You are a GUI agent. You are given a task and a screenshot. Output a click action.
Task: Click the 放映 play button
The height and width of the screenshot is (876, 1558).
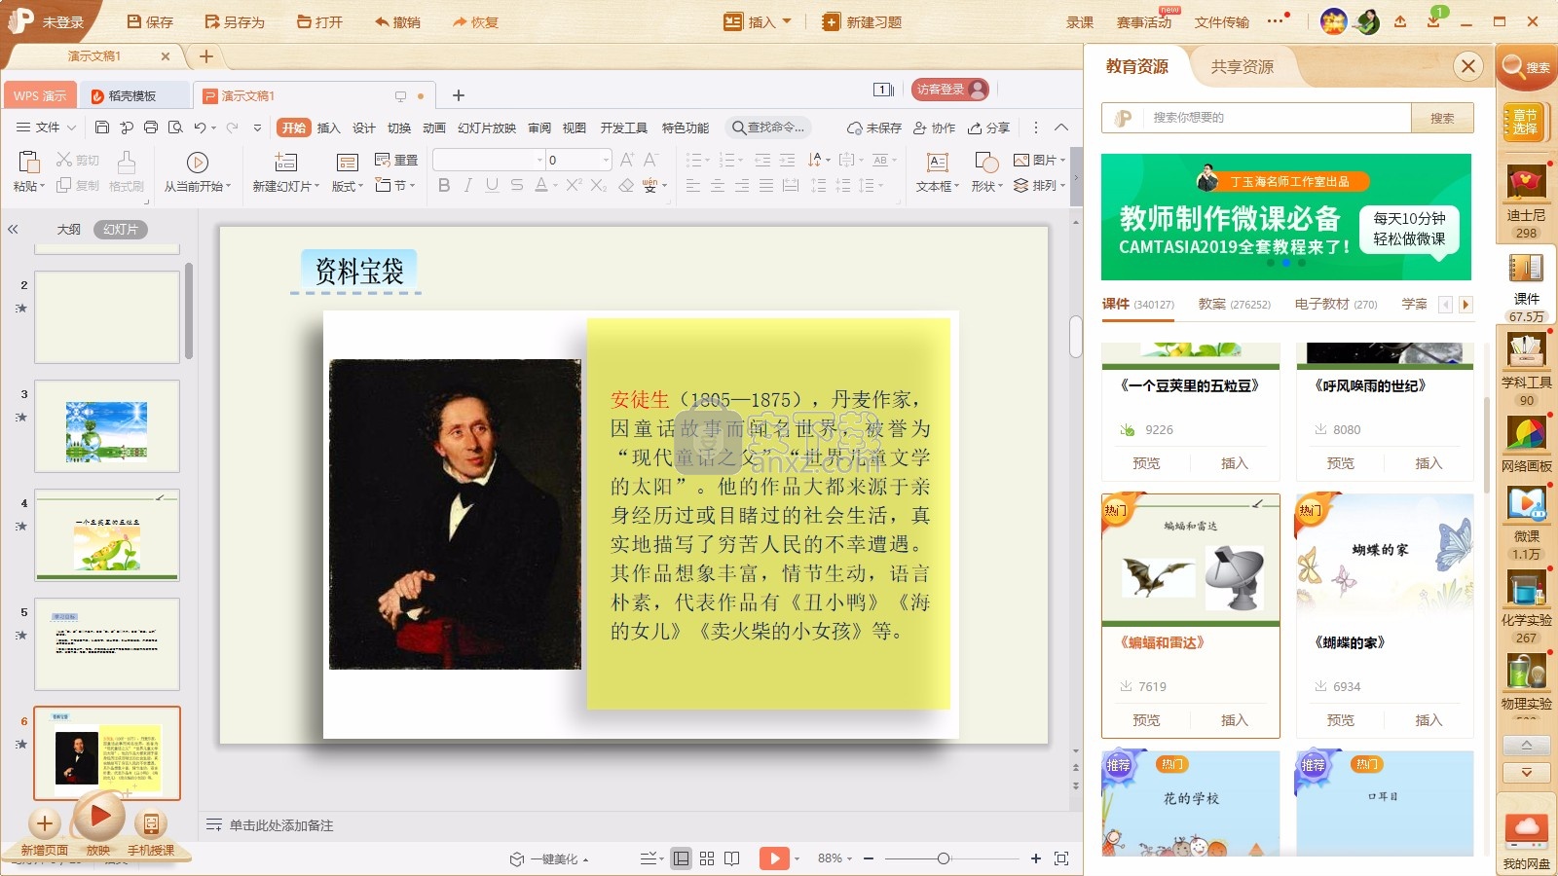[x=98, y=816]
